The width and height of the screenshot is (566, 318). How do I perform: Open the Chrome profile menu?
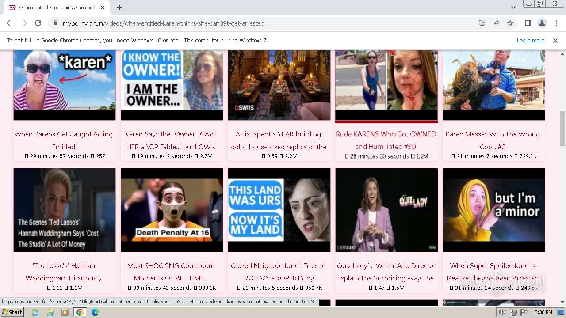[542, 23]
